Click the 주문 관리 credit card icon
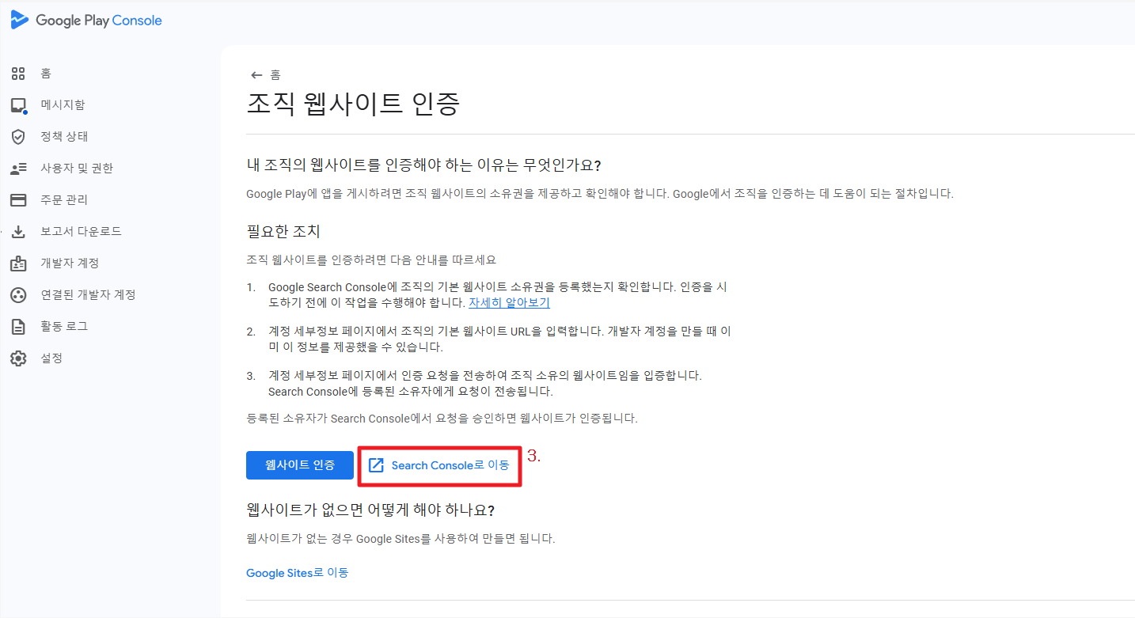The width and height of the screenshot is (1135, 618). (x=18, y=200)
